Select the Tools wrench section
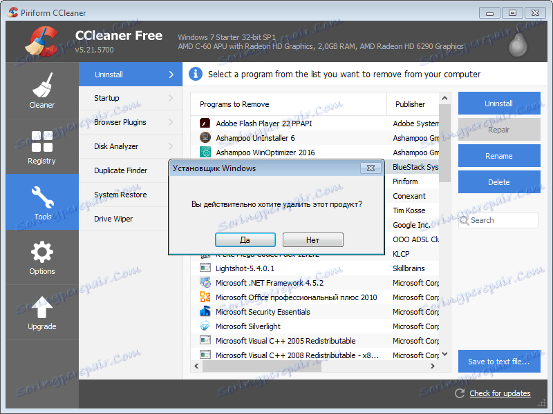The image size is (553, 414). 42,202
